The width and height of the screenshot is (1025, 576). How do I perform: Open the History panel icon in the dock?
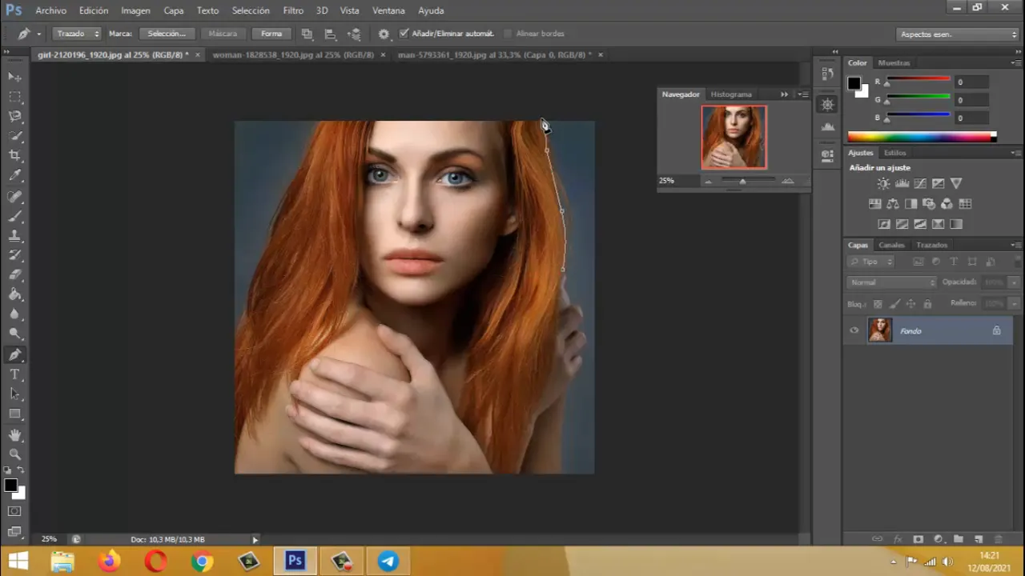click(x=828, y=74)
